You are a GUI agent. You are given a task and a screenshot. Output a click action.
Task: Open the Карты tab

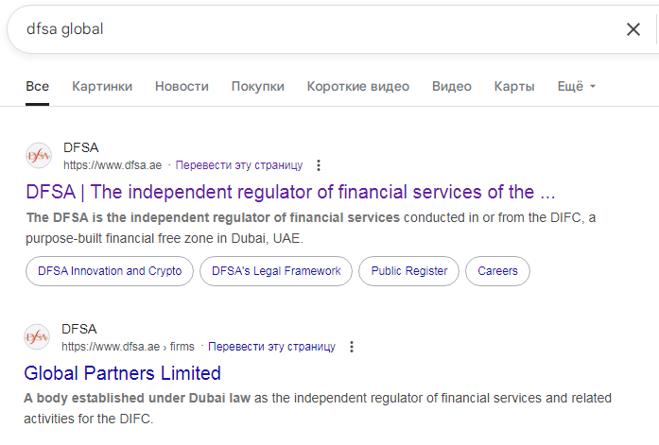point(514,86)
